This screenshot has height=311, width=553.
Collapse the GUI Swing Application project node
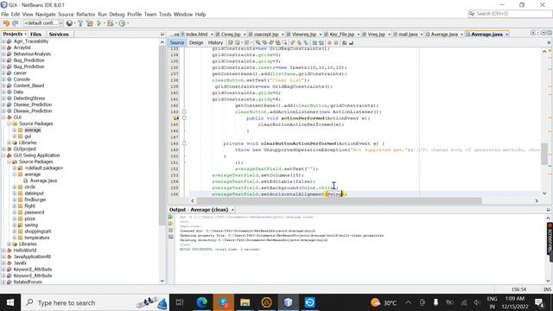(x=3, y=155)
